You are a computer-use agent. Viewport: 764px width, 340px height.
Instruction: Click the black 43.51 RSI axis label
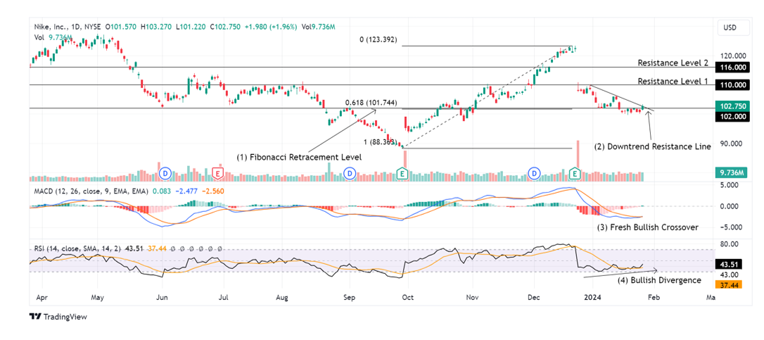(x=728, y=265)
